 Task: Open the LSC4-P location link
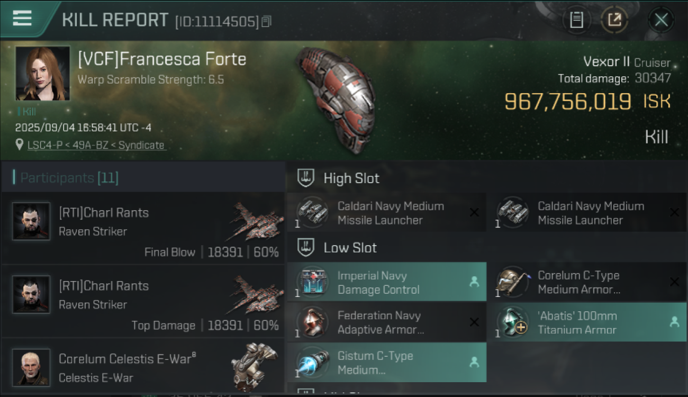tap(96, 145)
